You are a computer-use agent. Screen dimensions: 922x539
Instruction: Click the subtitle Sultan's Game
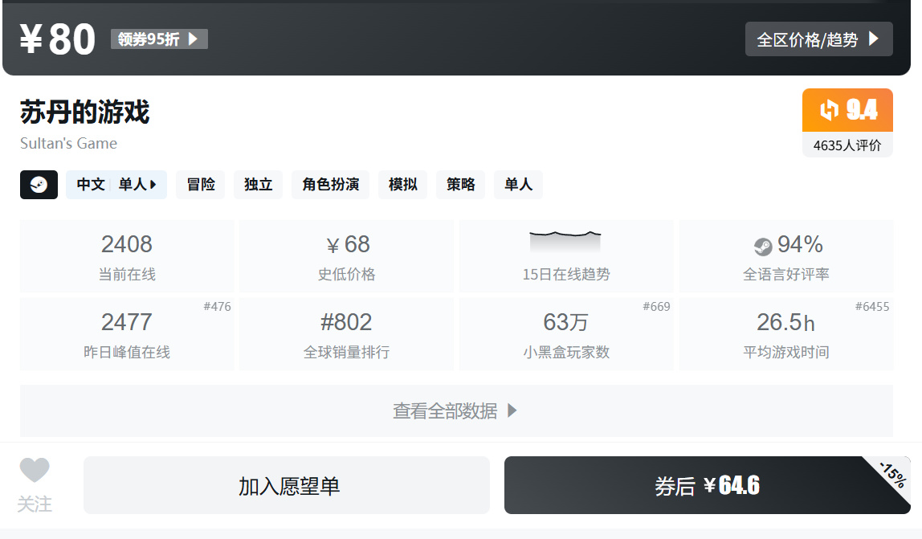point(69,144)
